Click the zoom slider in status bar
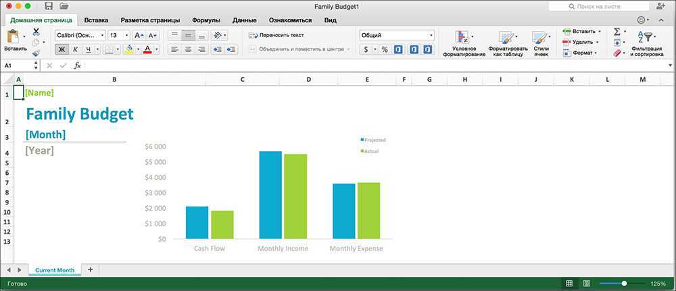676x291 pixels. tap(623, 284)
